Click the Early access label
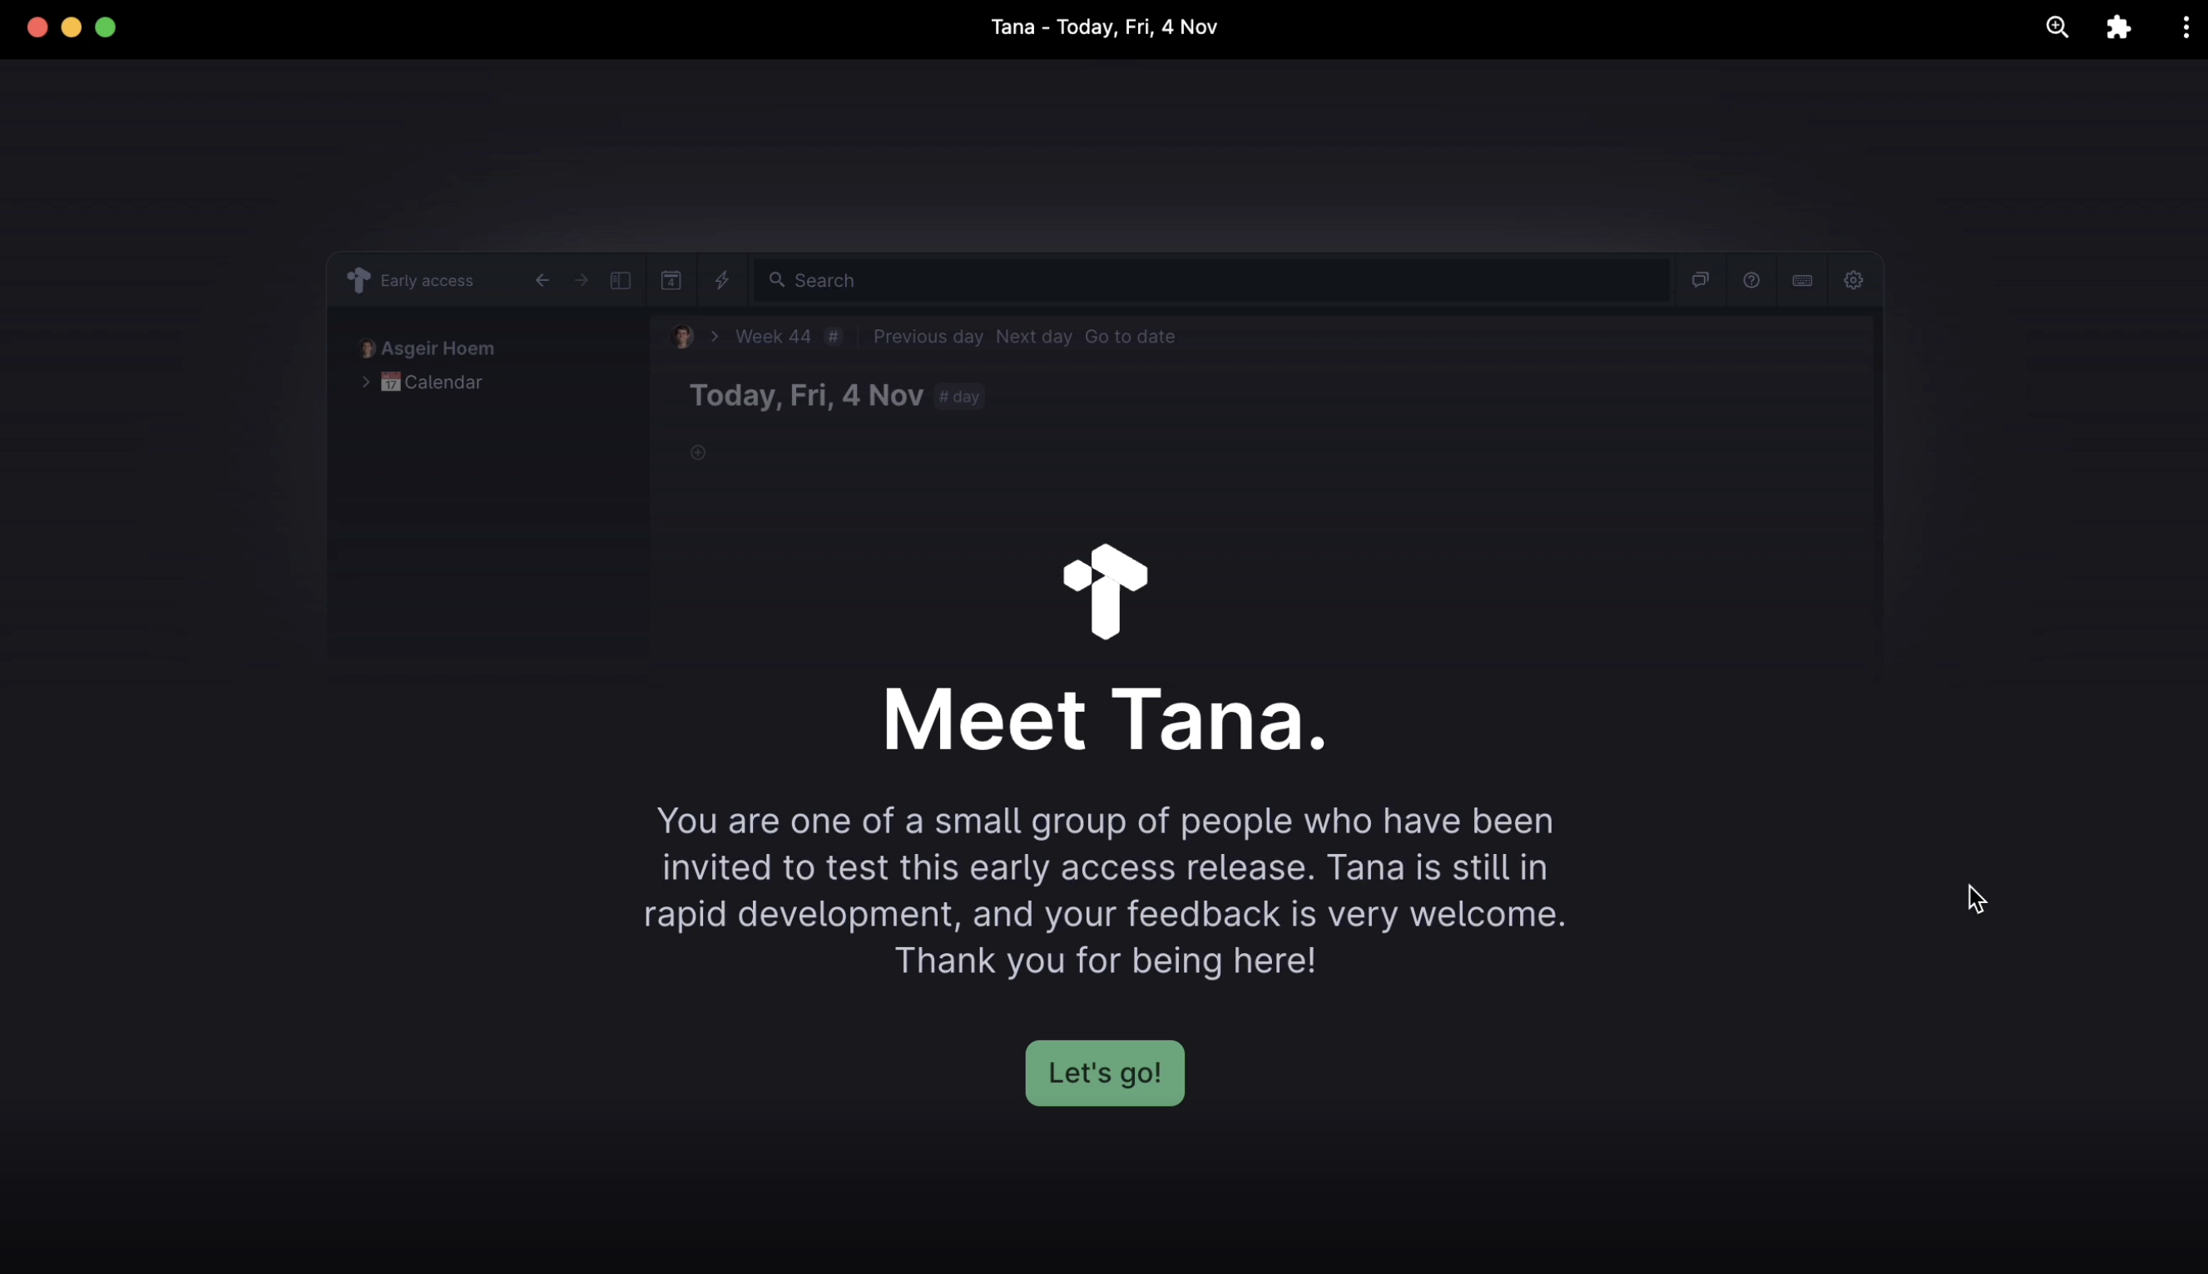Screen dimensions: 2208x1274 (x=426, y=280)
